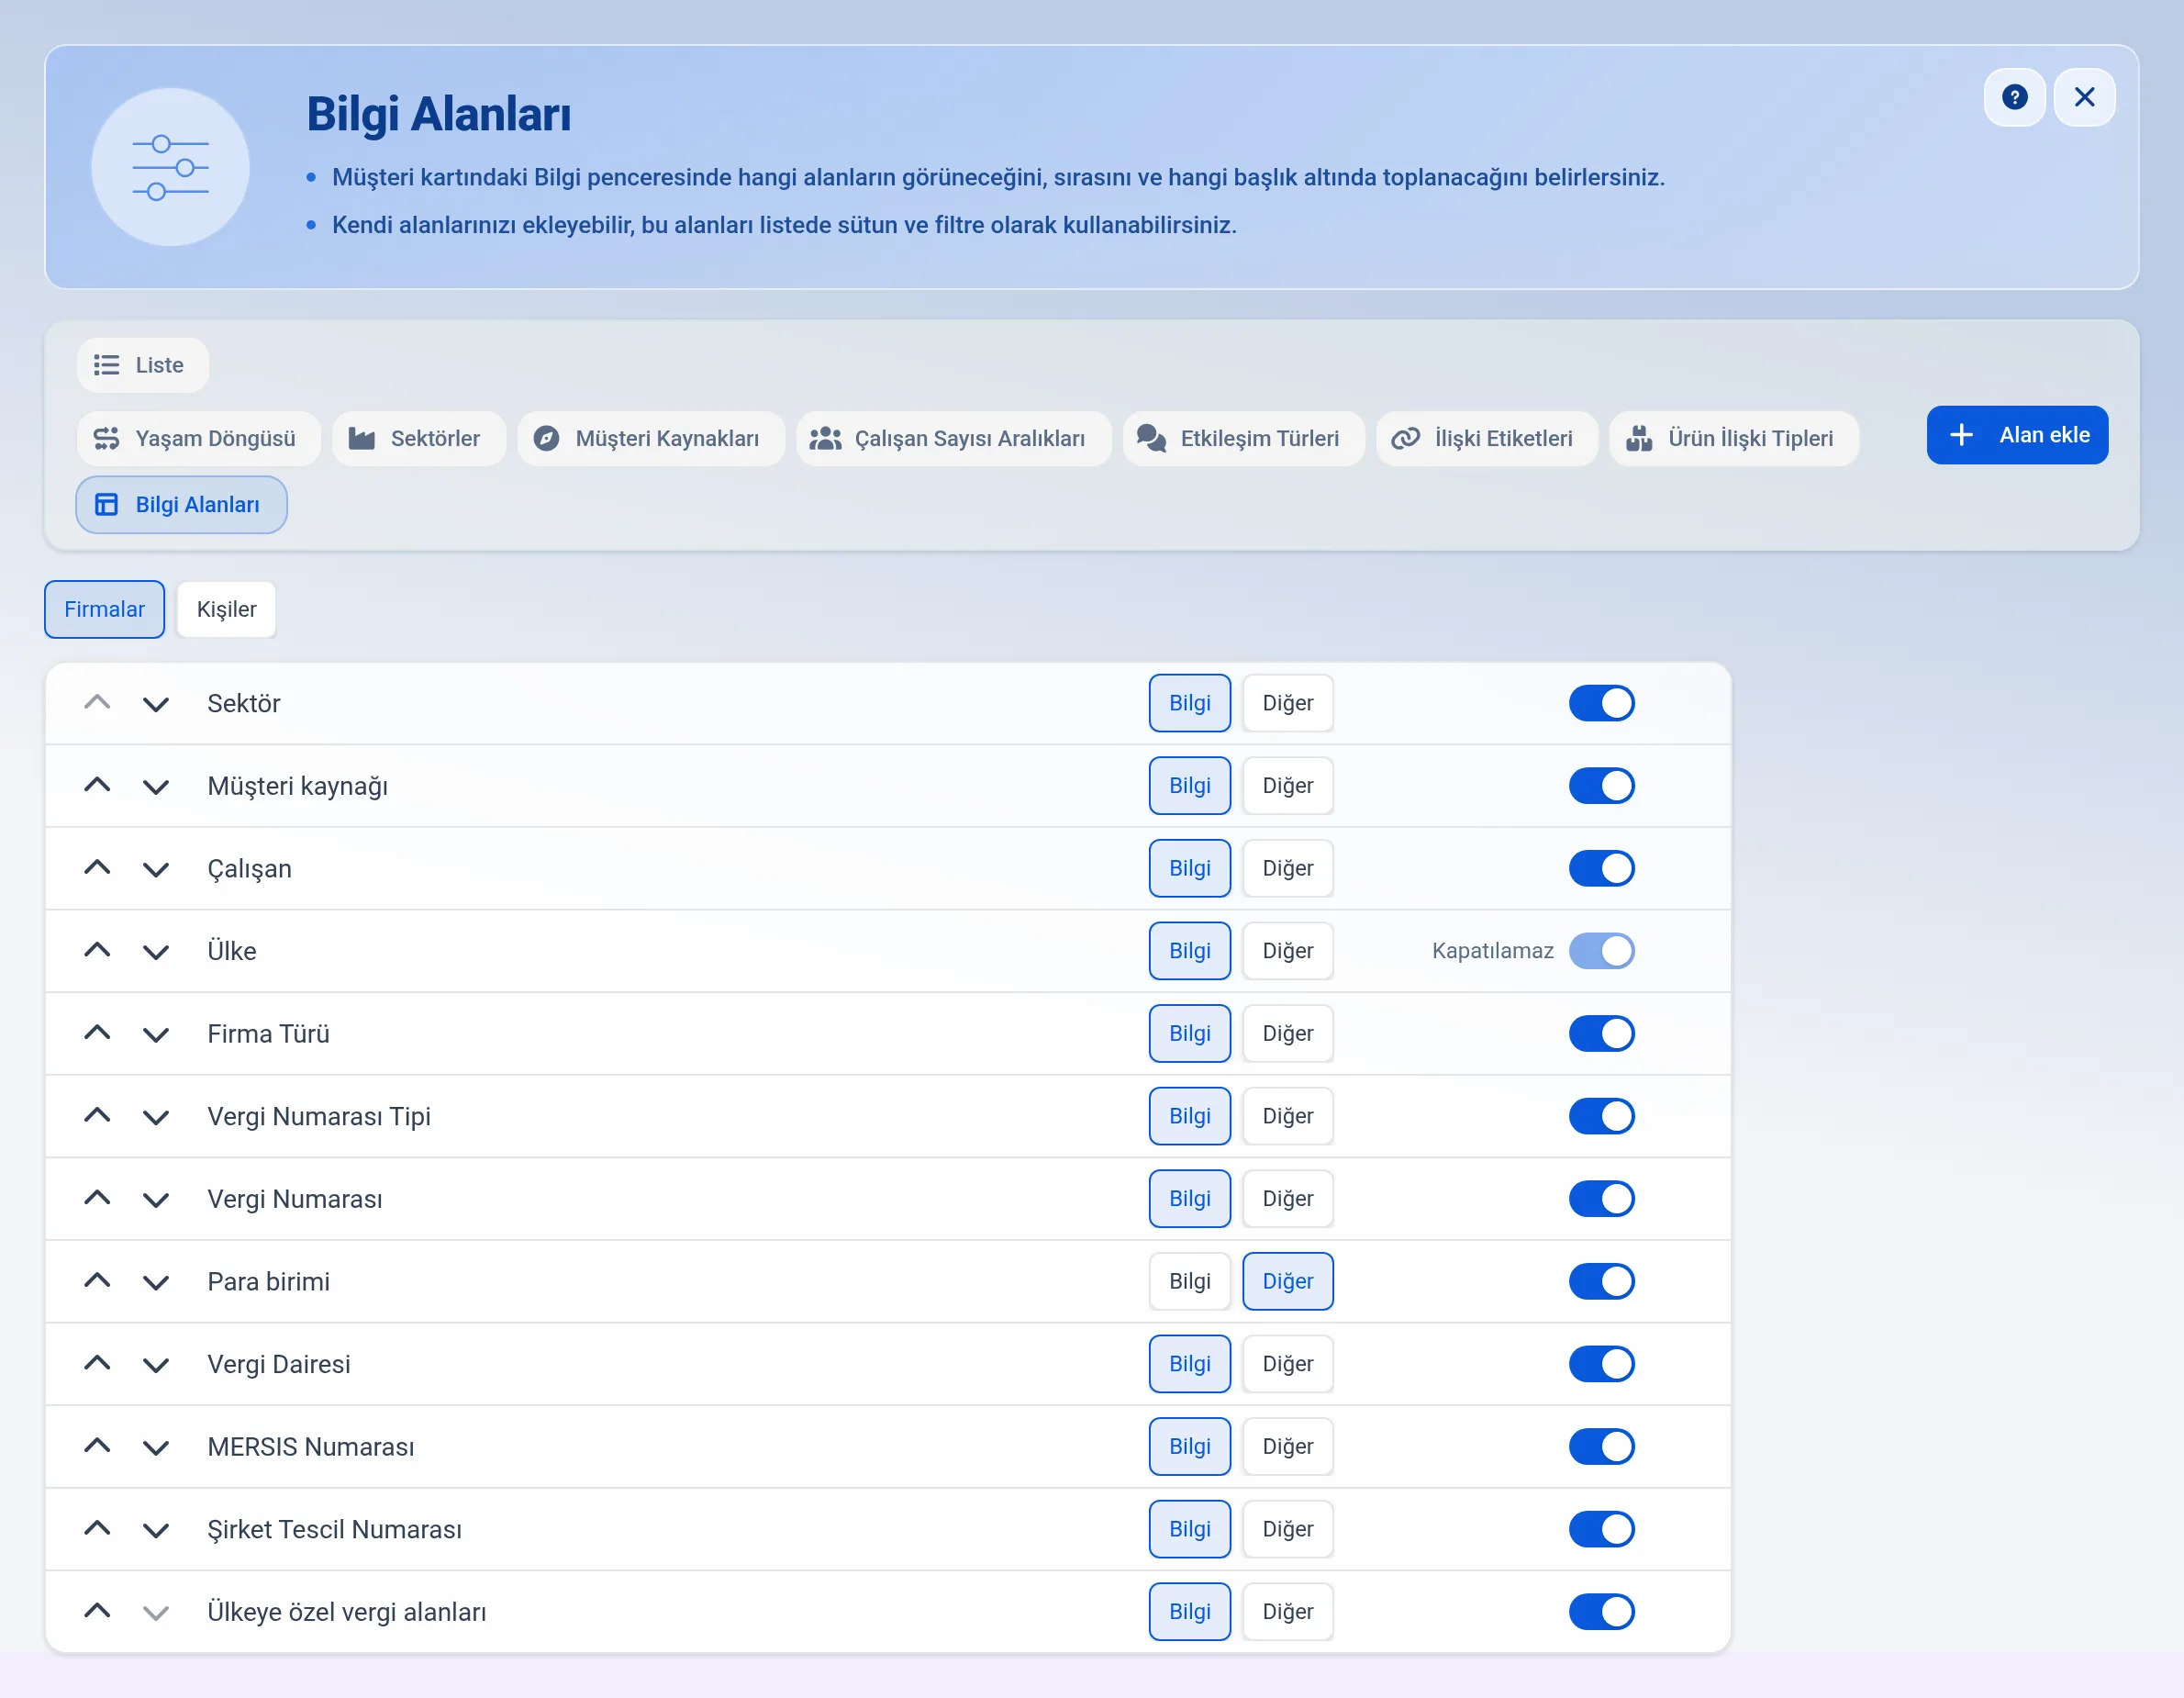Move Ülkeye özel vergi alanları up
Image resolution: width=2184 pixels, height=1698 pixels.
pos(97,1611)
